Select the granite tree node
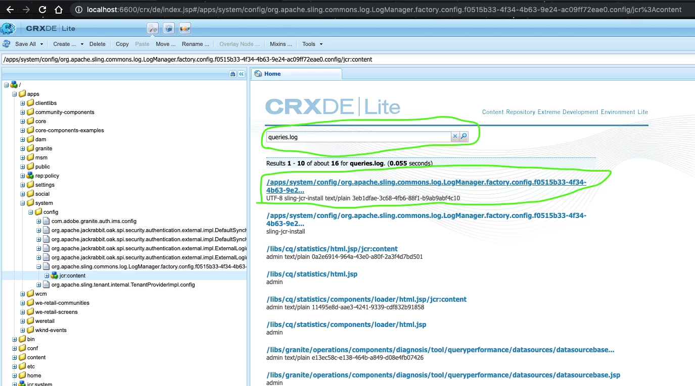 [44, 148]
